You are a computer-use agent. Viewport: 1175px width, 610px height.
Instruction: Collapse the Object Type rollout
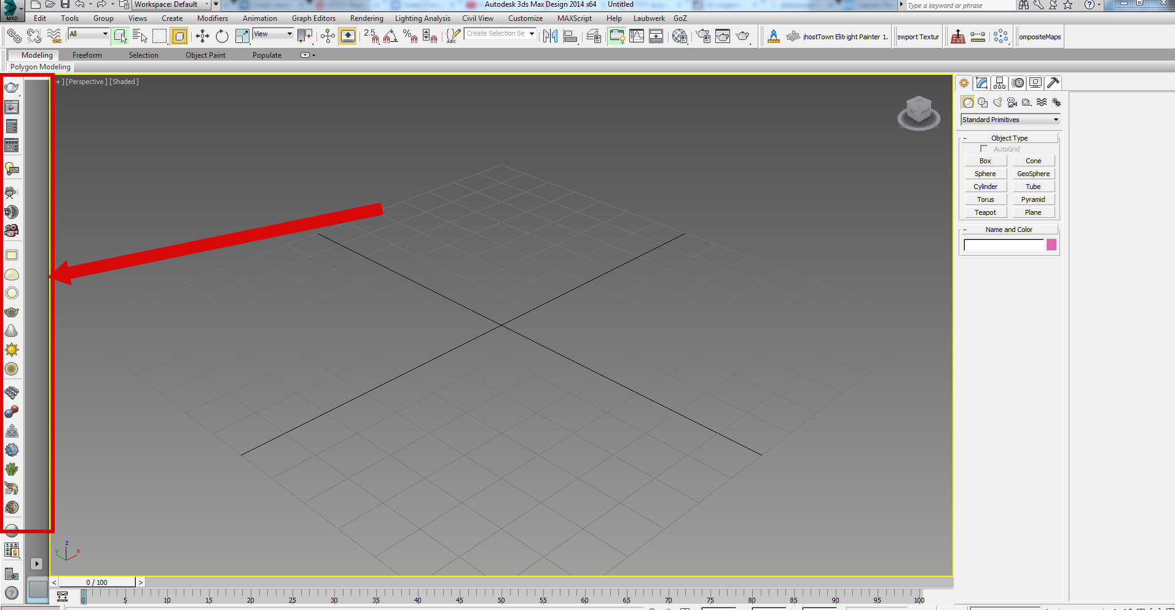(x=1009, y=138)
